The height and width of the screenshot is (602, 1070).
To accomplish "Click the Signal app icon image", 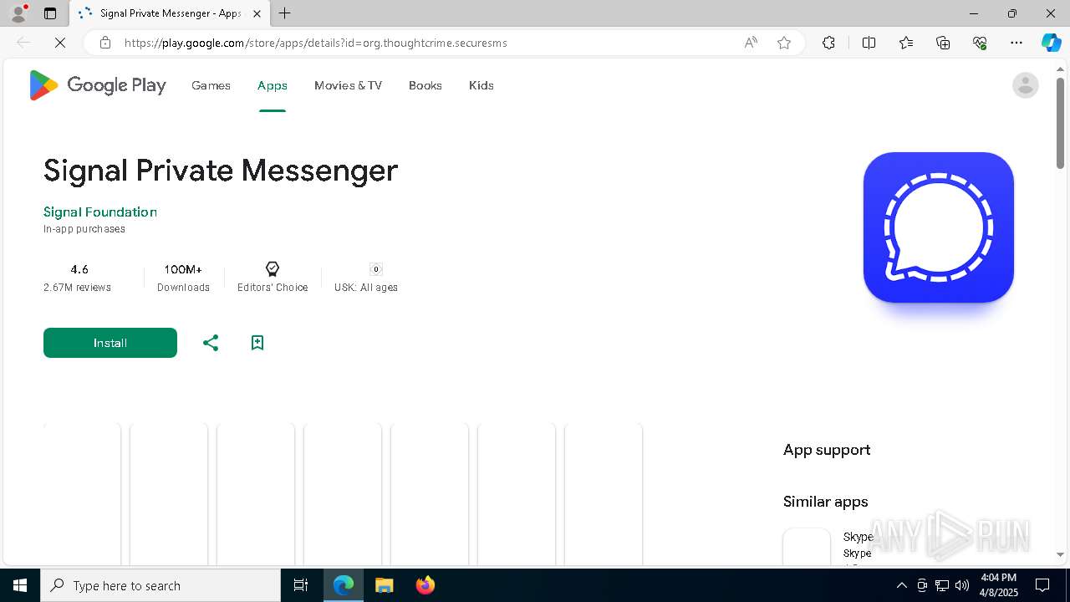I will coord(939,227).
